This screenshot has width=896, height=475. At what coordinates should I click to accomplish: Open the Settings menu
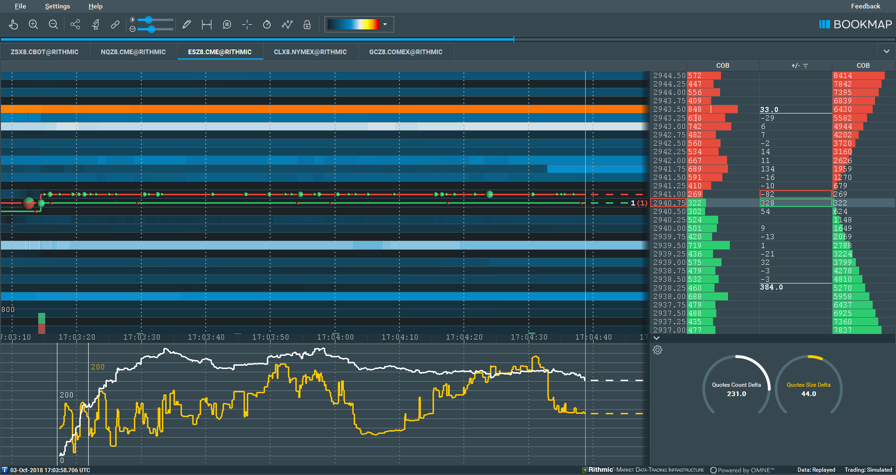pos(57,6)
